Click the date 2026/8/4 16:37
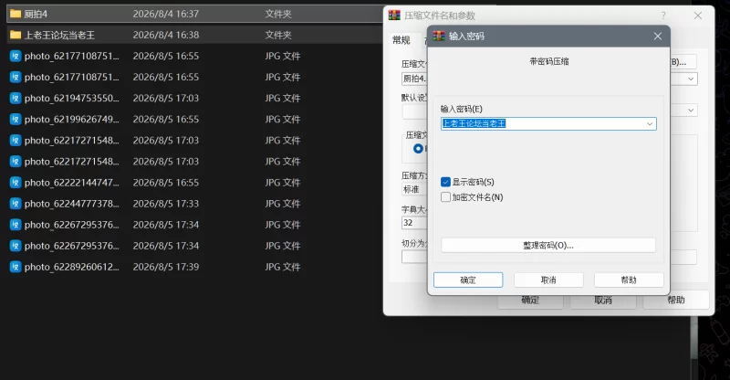Image resolution: width=730 pixels, height=380 pixels. [x=166, y=14]
